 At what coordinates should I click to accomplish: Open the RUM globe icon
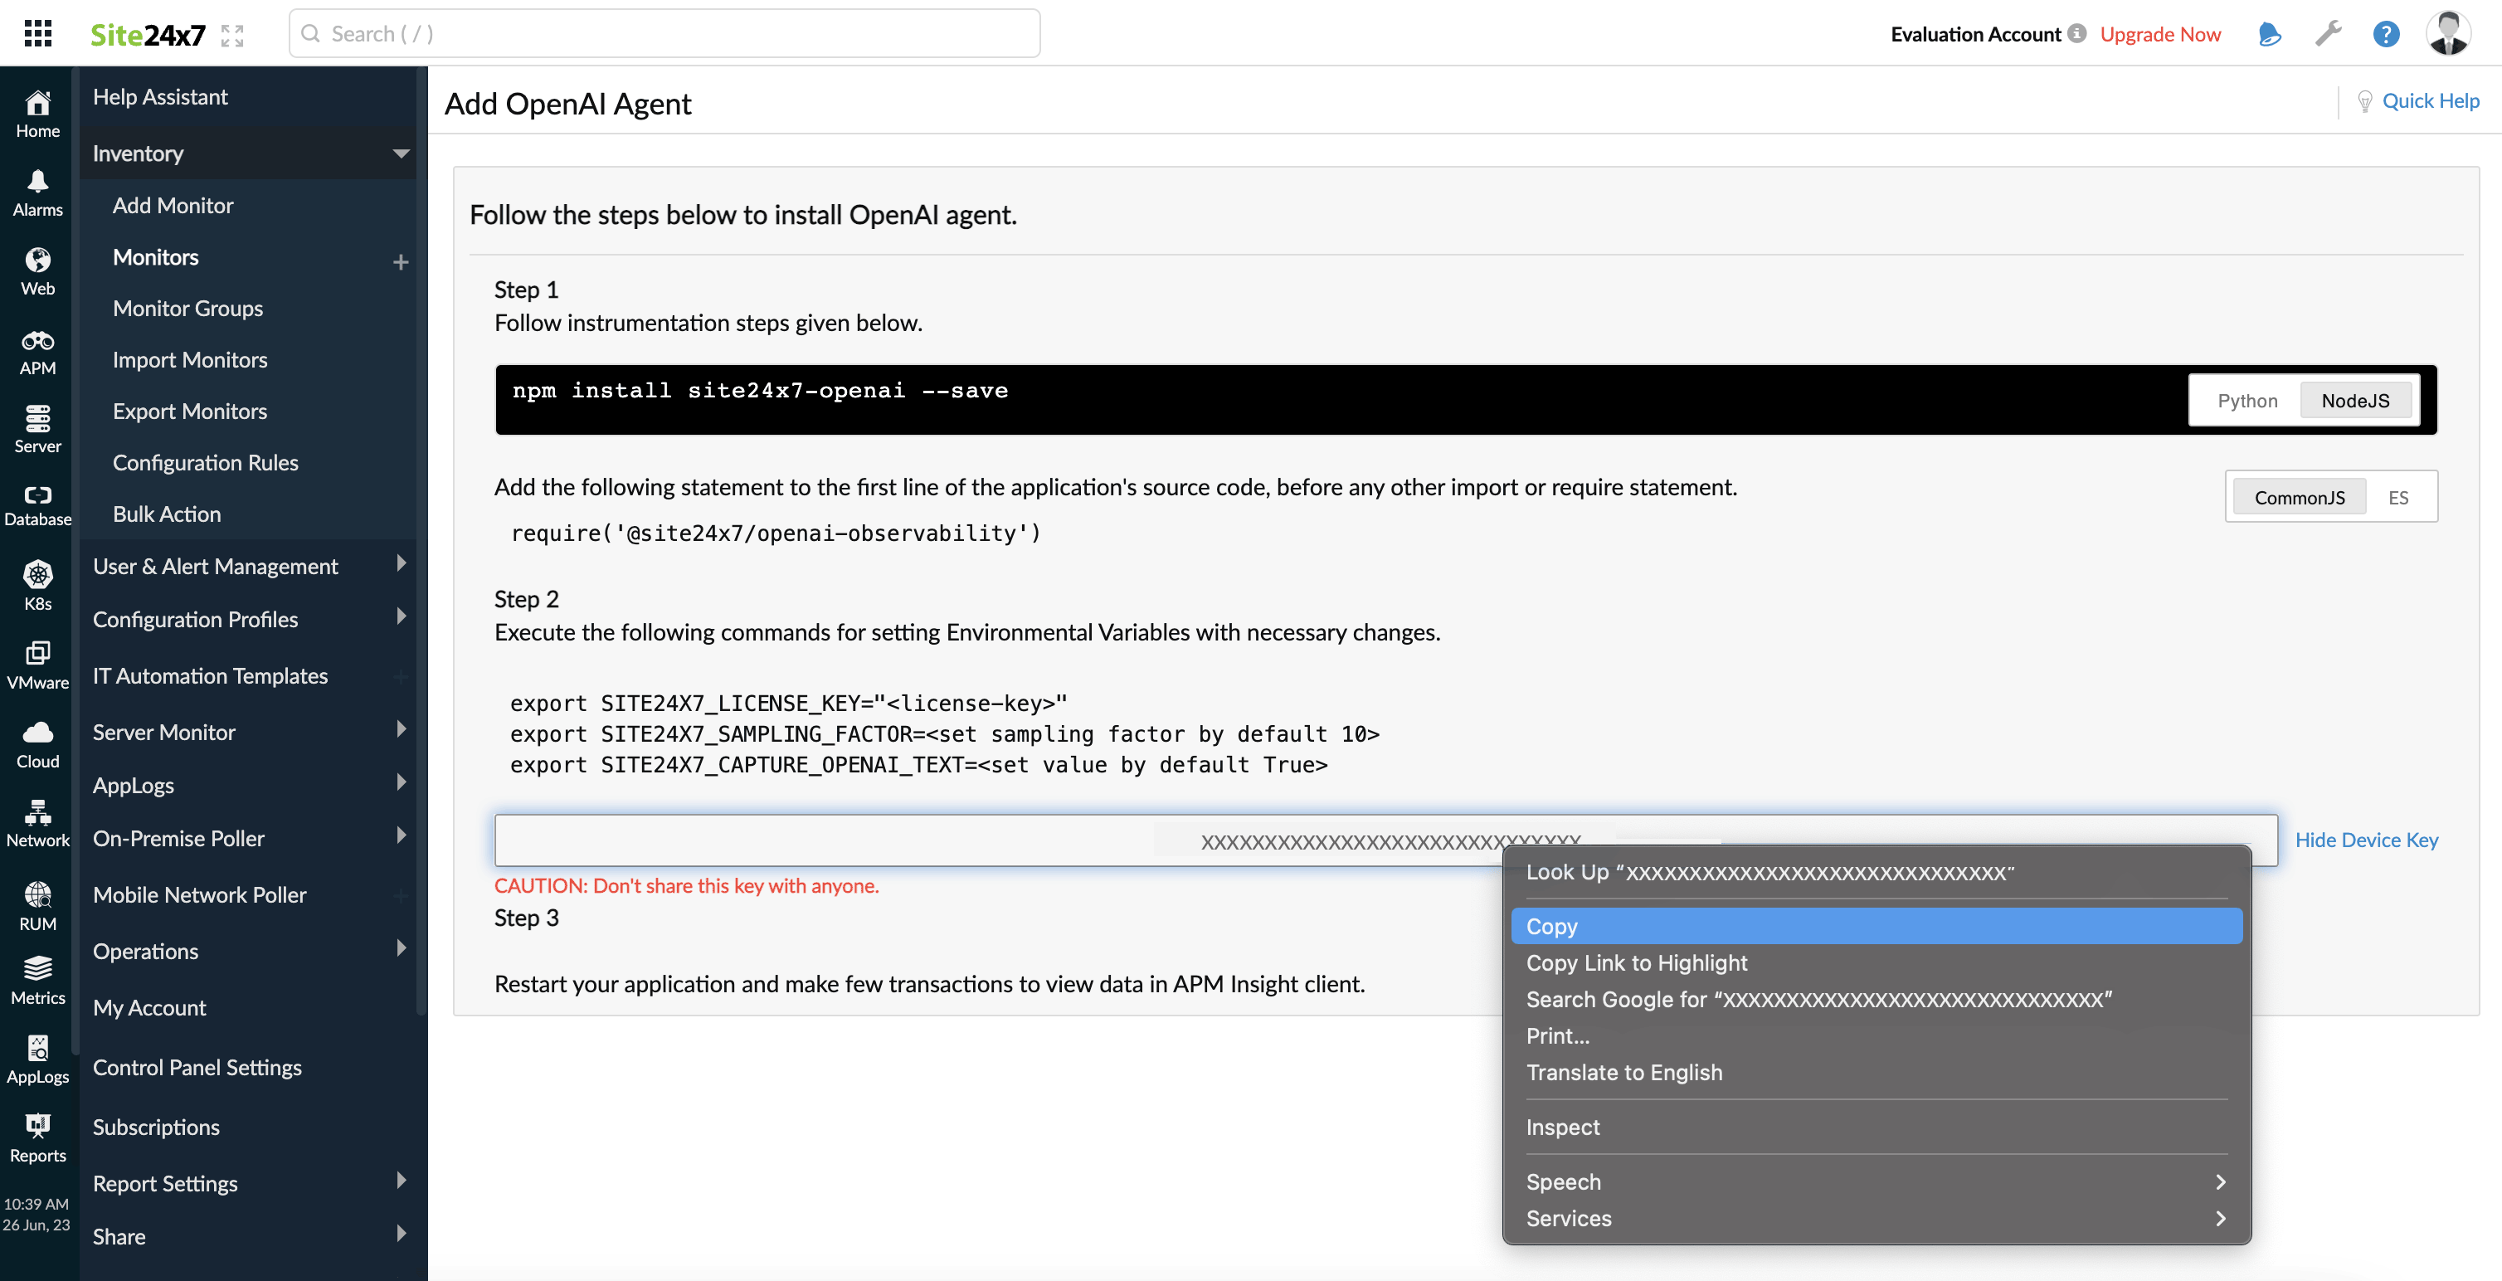click(37, 904)
